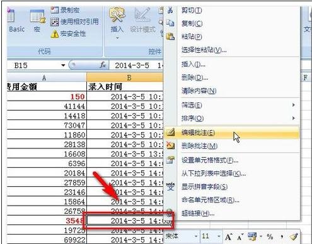
Task: Click the Paste clipboard icon
Action: tap(170, 36)
